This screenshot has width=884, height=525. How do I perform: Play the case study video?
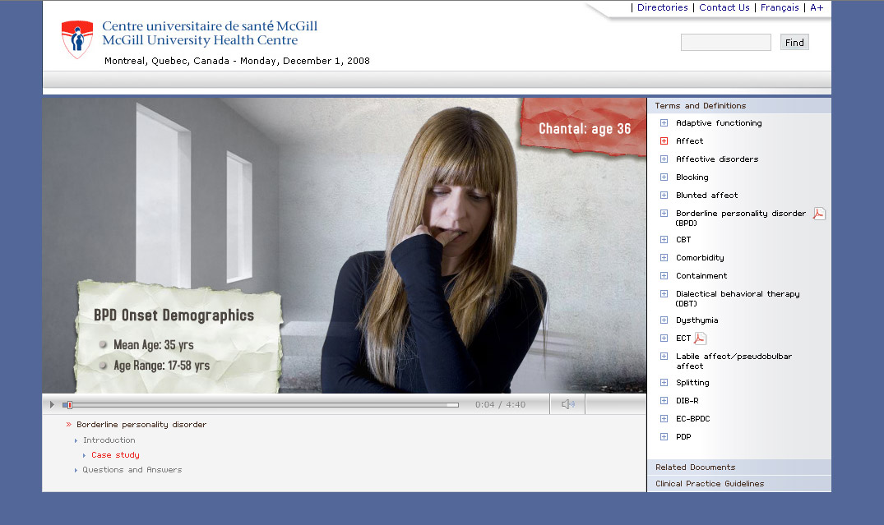click(x=52, y=404)
